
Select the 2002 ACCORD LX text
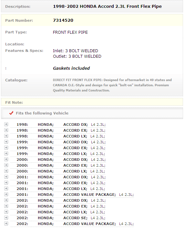[x=75, y=212]
